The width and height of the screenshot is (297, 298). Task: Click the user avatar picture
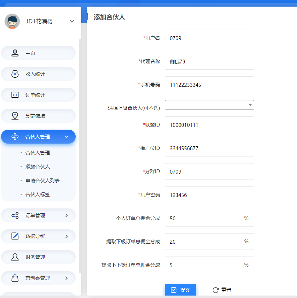[12, 21]
